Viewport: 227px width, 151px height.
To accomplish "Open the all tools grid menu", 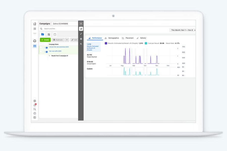I will coord(35,29).
